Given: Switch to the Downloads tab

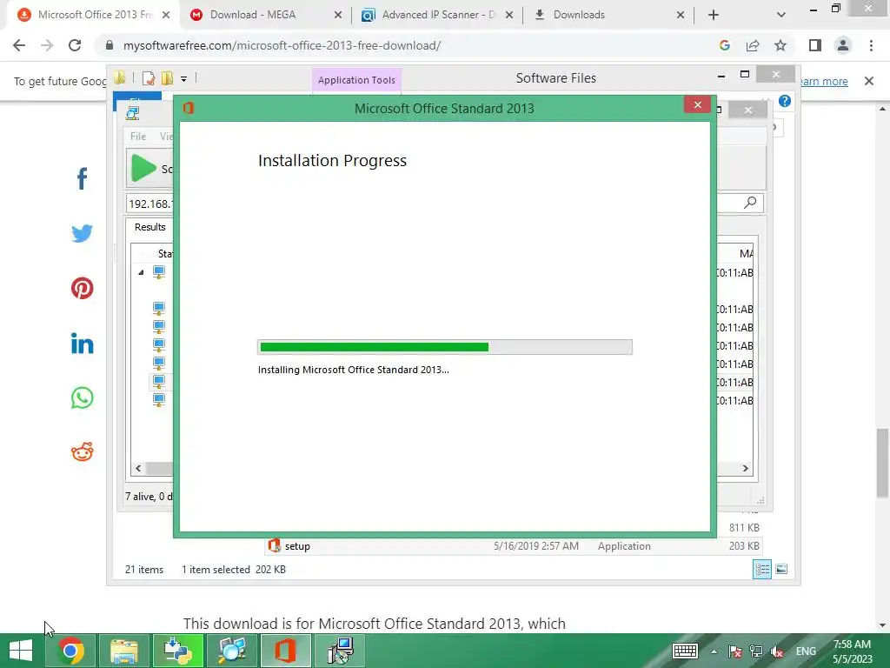Looking at the screenshot, I should pos(579,15).
